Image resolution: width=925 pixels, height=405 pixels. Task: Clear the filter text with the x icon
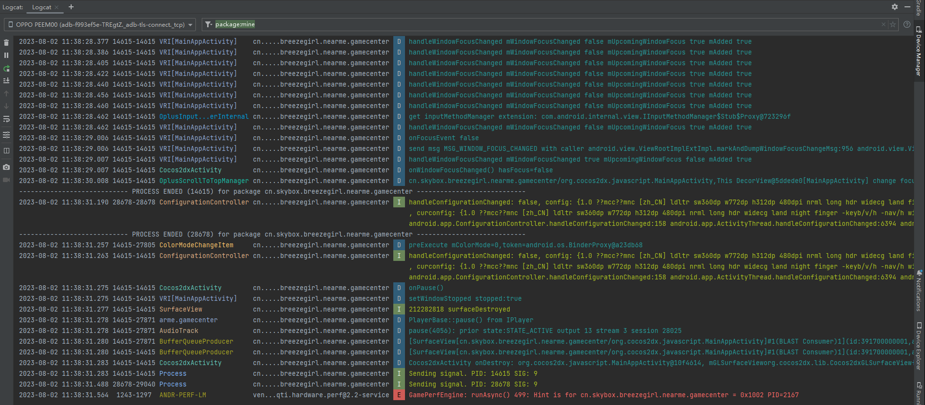coord(884,24)
